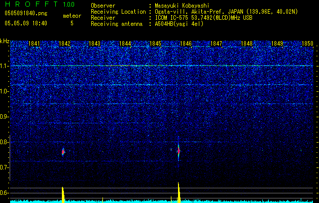This screenshot has width=319, height=203.
Task: Click the 0.8 kHz axis label
Action: (x=4, y=142)
